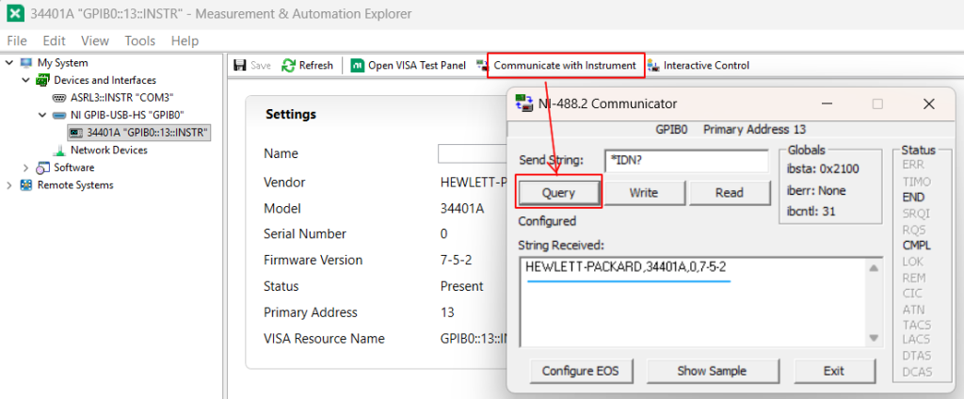Click the ibcntl: 31 global value
964x399 pixels.
(811, 212)
